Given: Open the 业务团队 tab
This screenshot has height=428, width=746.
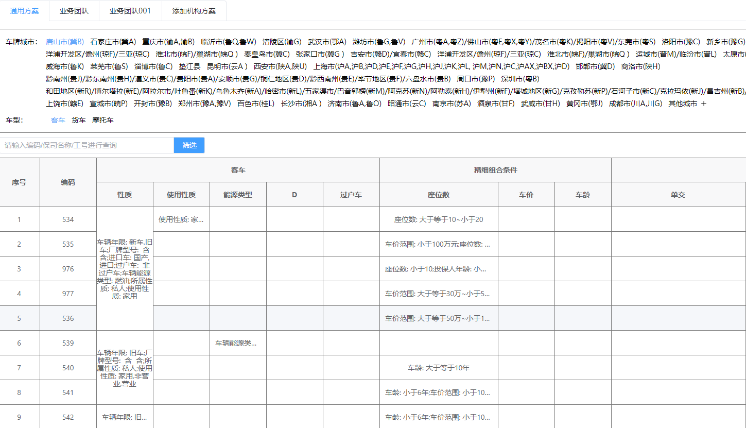Looking at the screenshot, I should pyautogui.click(x=74, y=11).
